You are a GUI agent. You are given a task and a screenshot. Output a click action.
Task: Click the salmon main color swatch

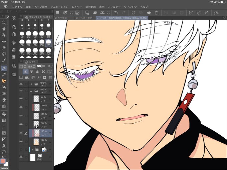(3, 161)
